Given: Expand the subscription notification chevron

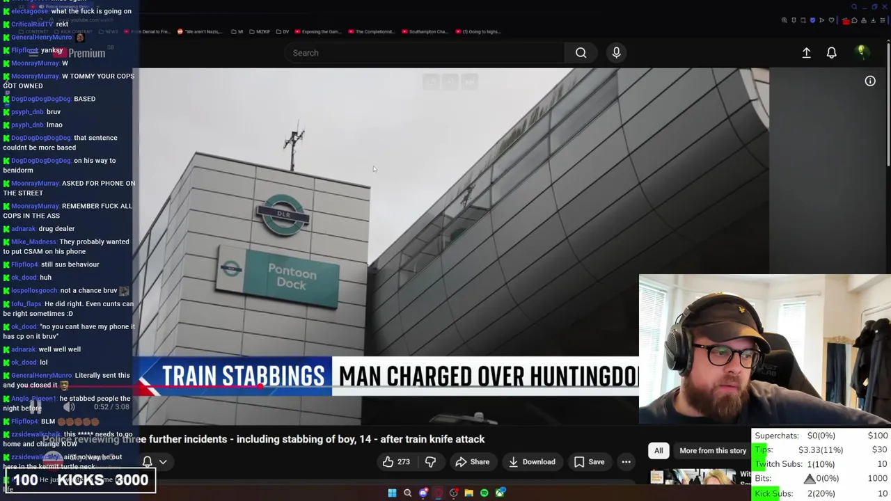Looking at the screenshot, I should pyautogui.click(x=163, y=461).
